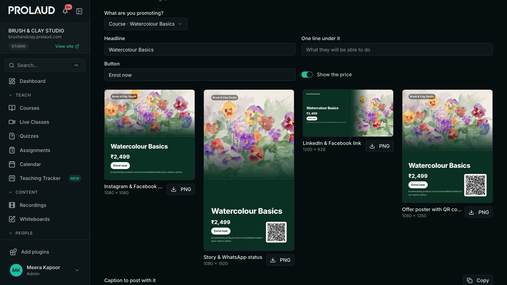Open the Meera Kapoor account menu chevron
The width and height of the screenshot is (507, 285).
(x=77, y=270)
